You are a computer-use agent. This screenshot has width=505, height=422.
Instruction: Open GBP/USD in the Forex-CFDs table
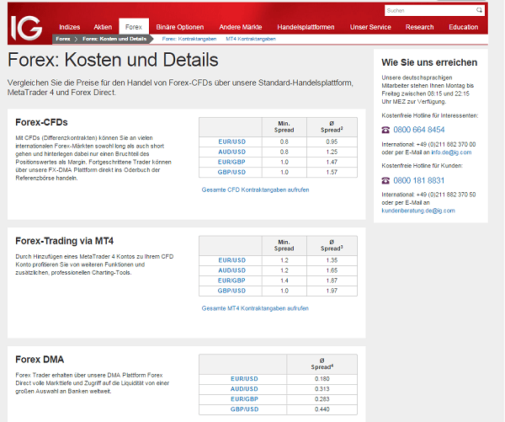231,172
